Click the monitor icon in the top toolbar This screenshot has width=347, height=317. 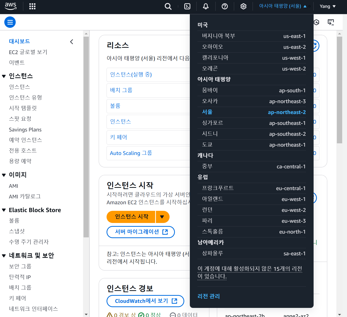click(331, 22)
